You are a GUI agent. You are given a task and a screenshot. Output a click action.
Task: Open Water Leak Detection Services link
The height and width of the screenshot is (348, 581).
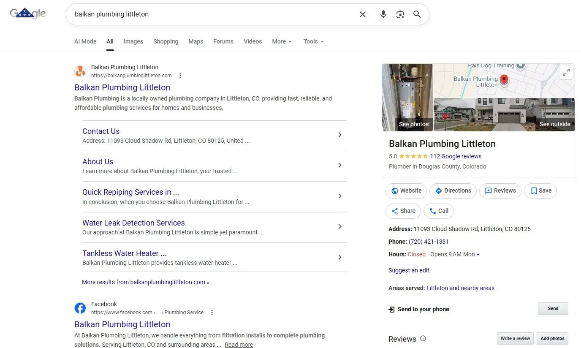pos(133,223)
